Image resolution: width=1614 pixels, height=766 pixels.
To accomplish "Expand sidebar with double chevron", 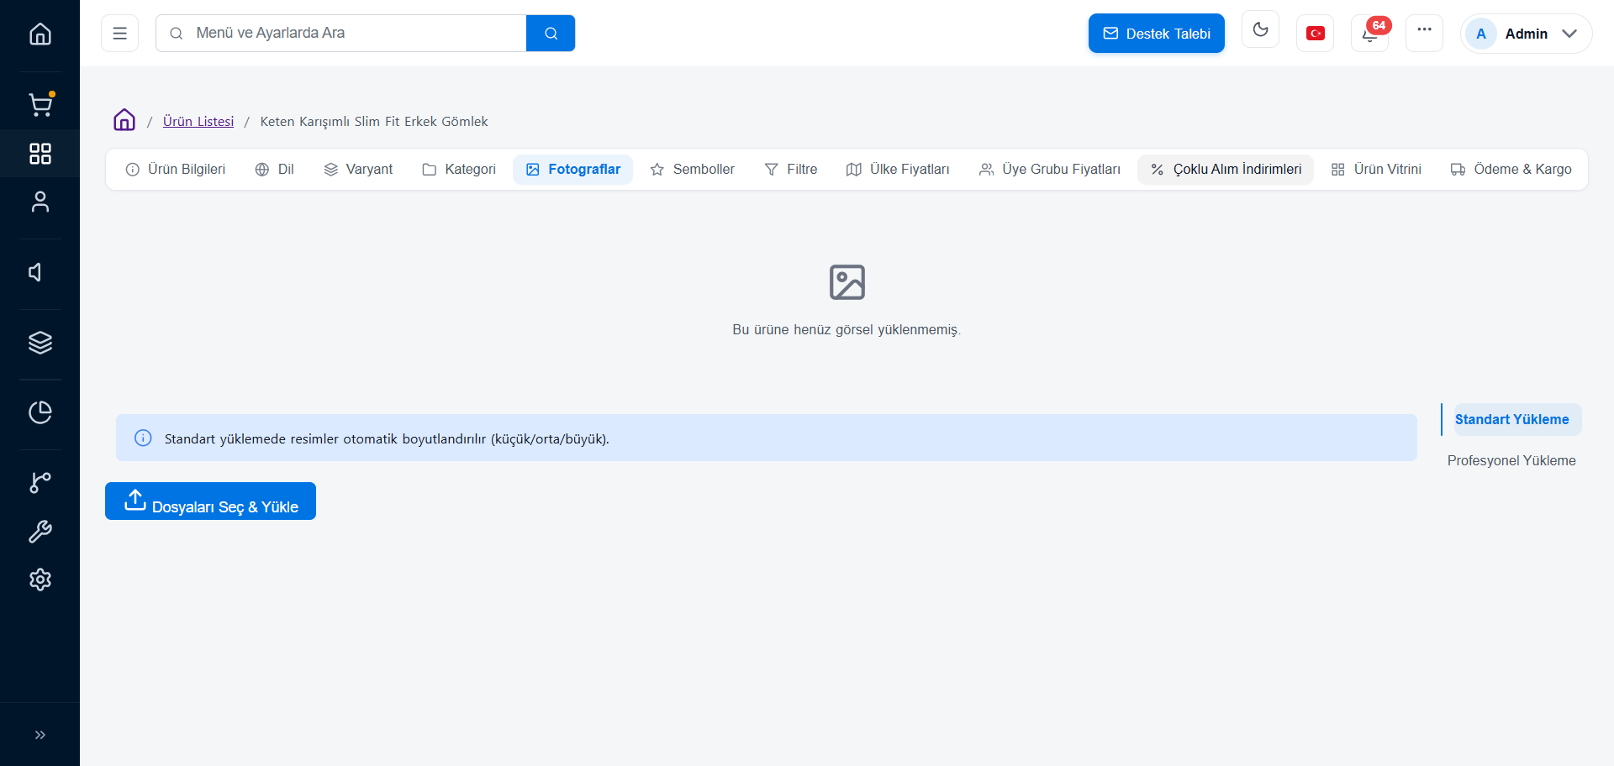I will click(40, 735).
